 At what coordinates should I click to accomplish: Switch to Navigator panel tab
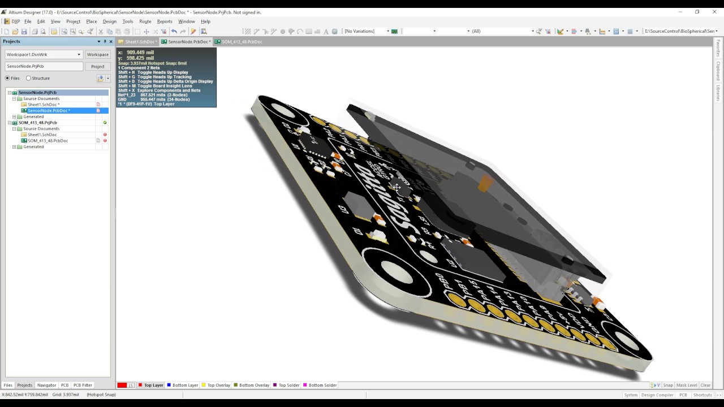[x=46, y=385]
